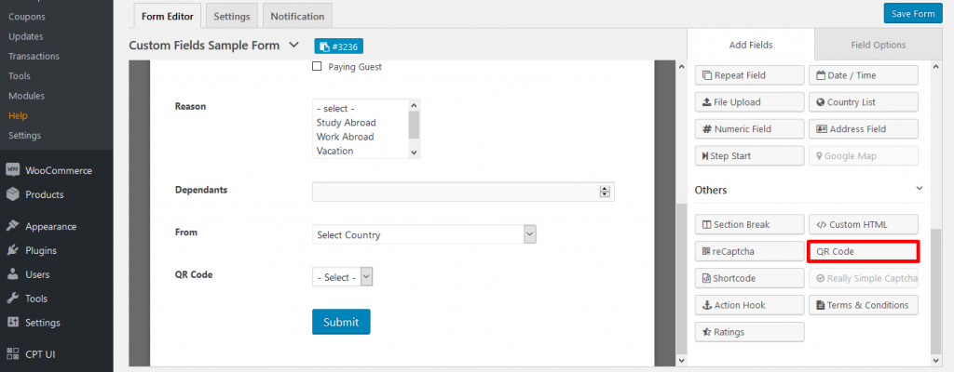
Task: Copy form ID #3236 badge
Action: (x=339, y=46)
